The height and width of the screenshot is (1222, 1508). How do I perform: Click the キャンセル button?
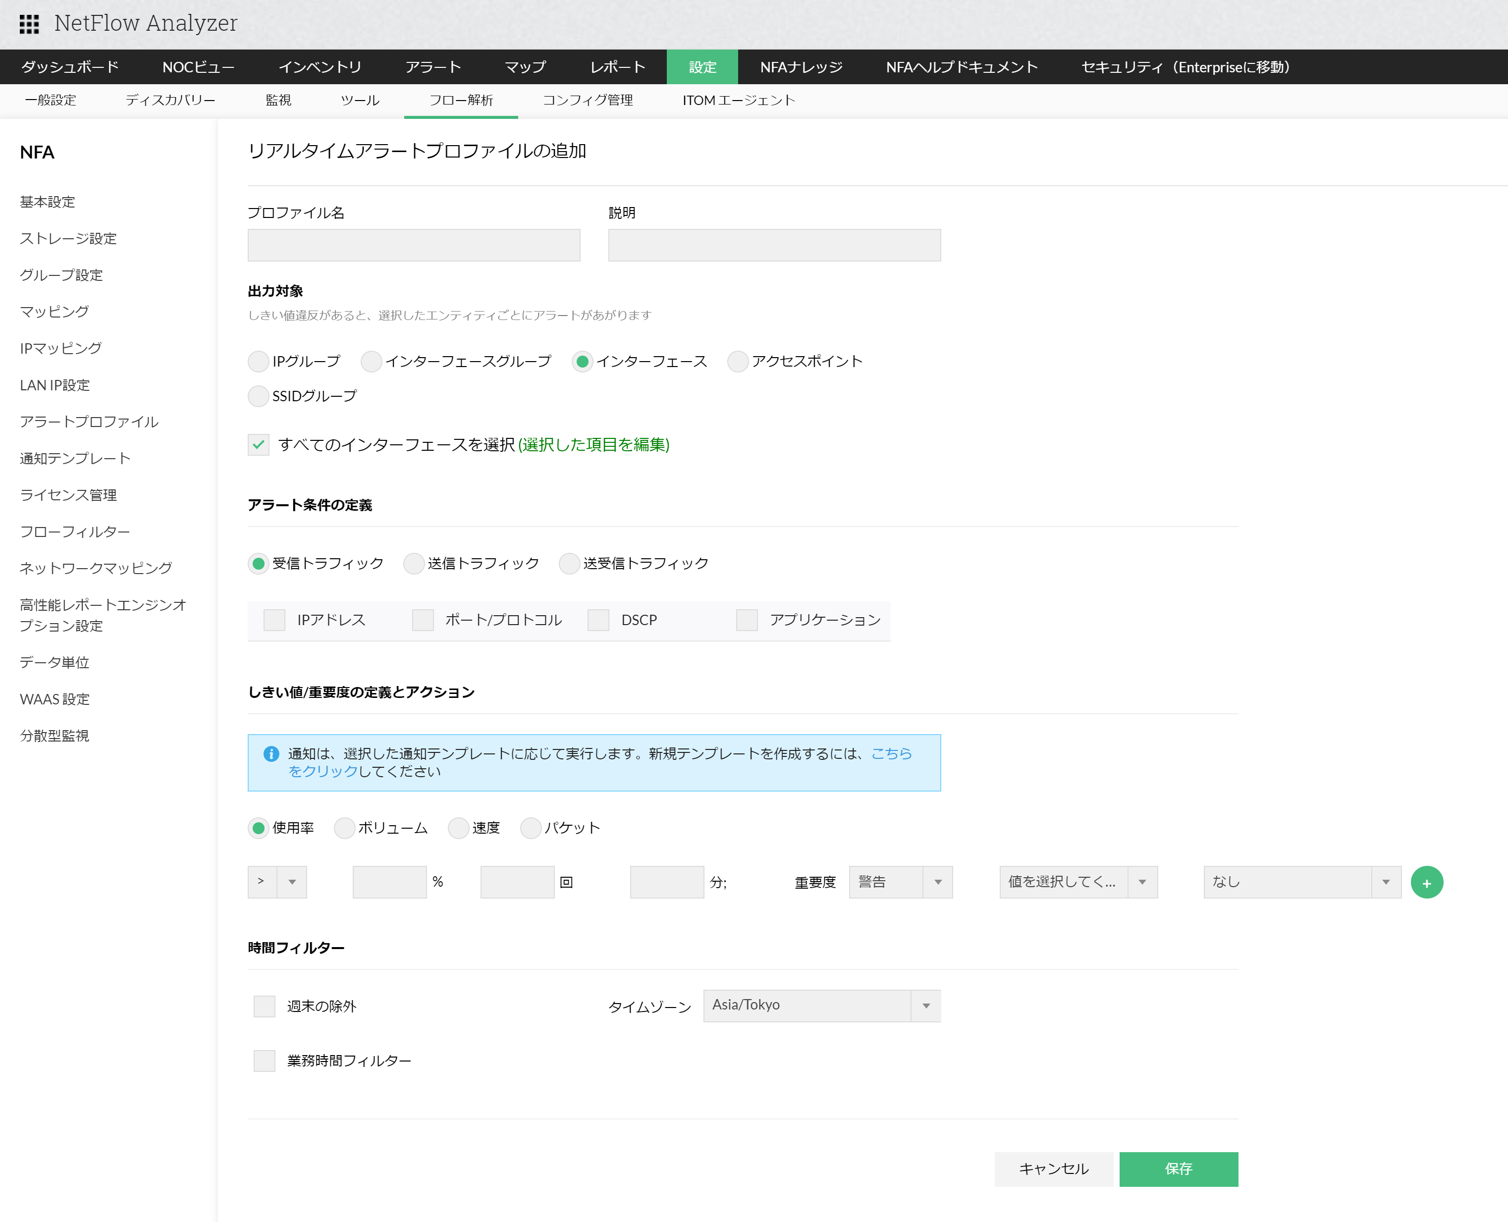[1053, 1169]
